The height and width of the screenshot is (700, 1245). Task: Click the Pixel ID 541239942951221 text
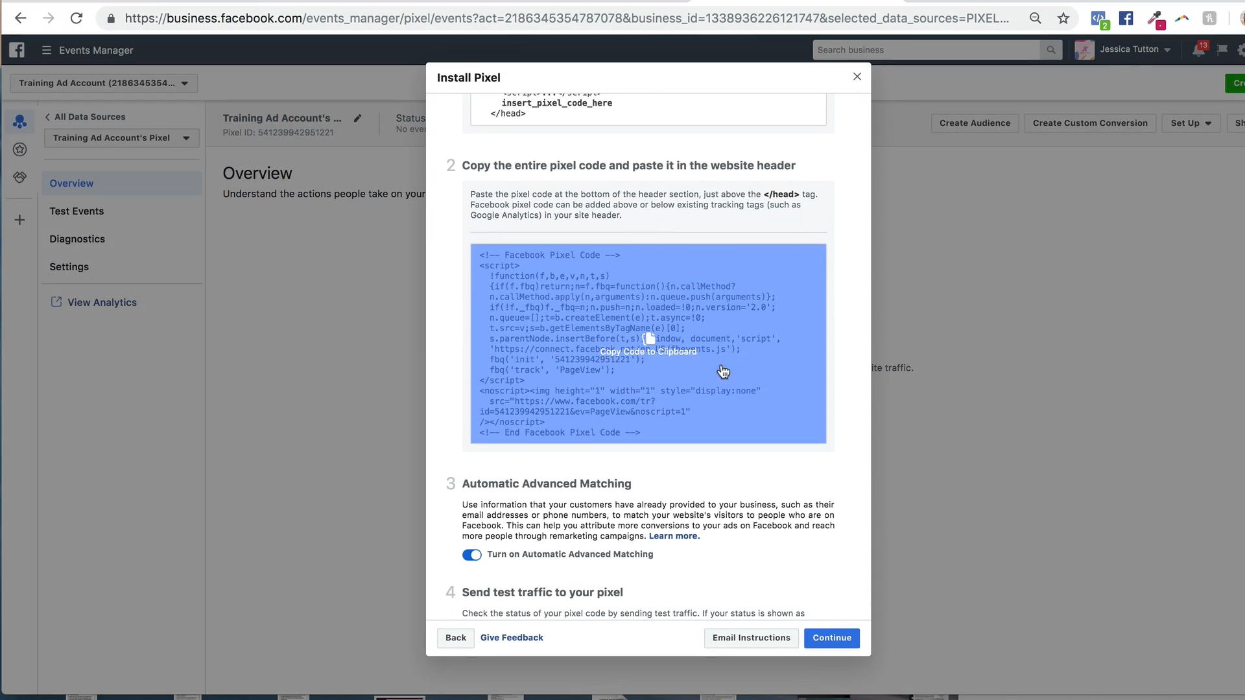tap(278, 132)
